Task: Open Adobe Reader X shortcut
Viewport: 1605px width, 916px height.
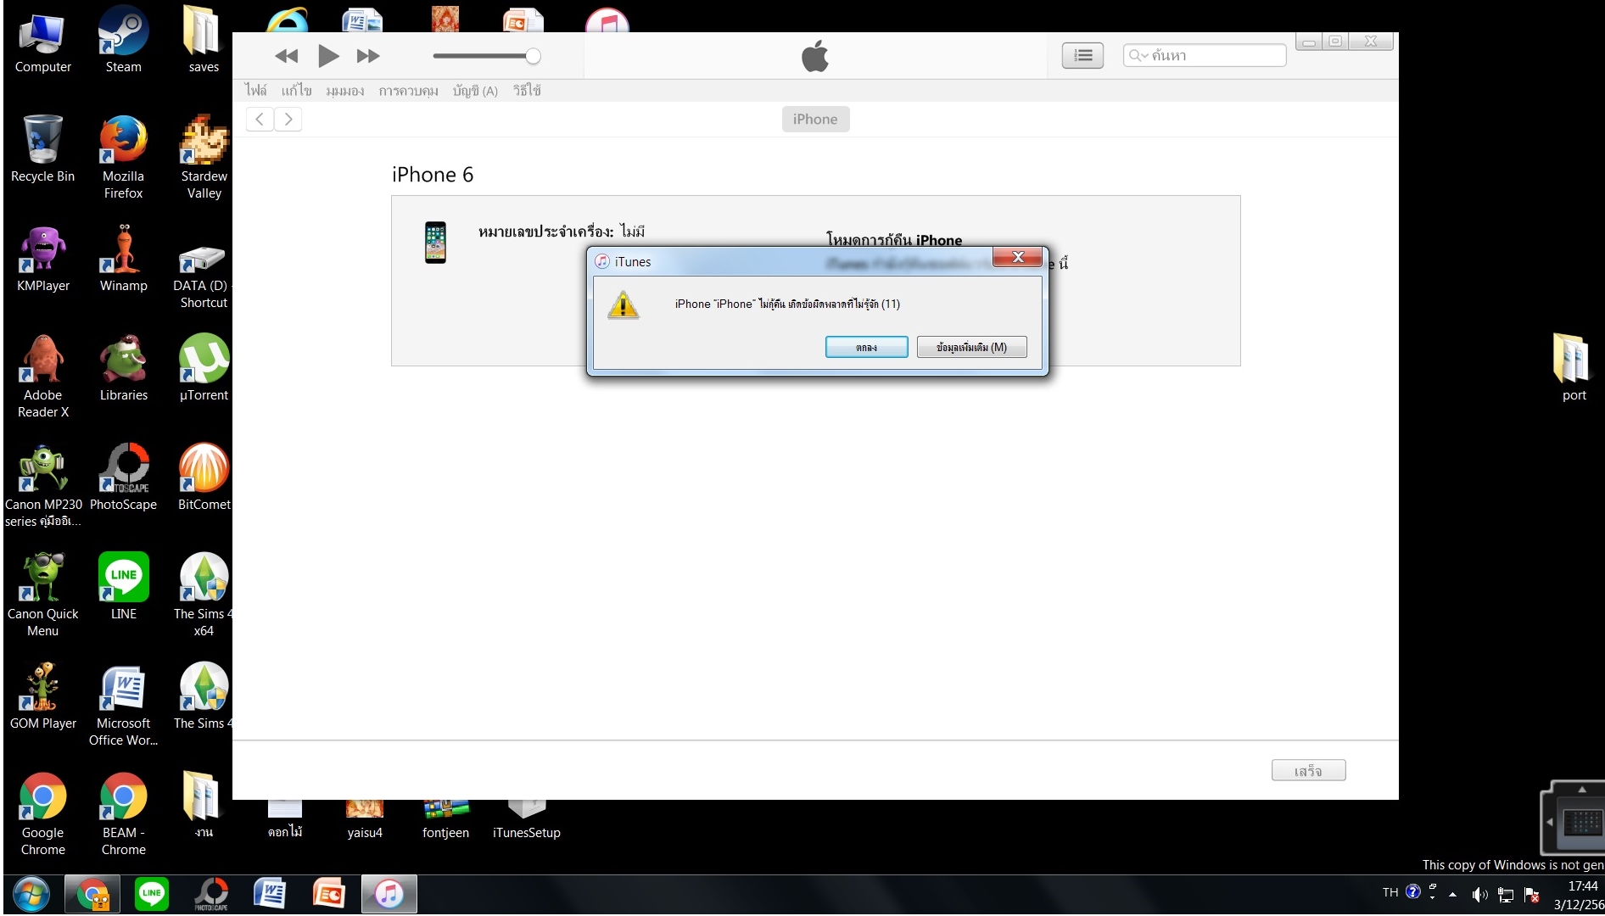Action: 42,377
